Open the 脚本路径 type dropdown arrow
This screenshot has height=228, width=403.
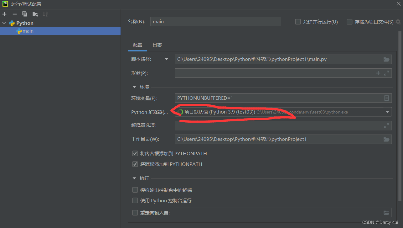[x=167, y=59]
